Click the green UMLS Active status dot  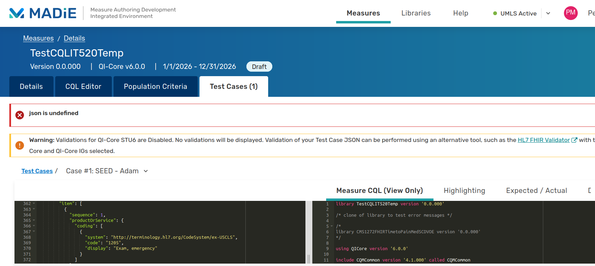coord(495,13)
